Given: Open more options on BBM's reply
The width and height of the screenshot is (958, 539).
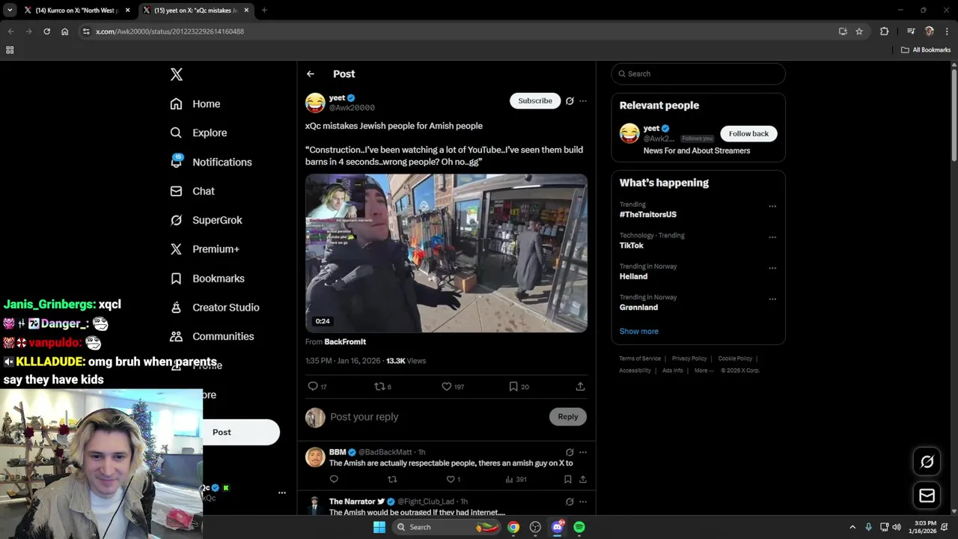Looking at the screenshot, I should click(x=583, y=452).
